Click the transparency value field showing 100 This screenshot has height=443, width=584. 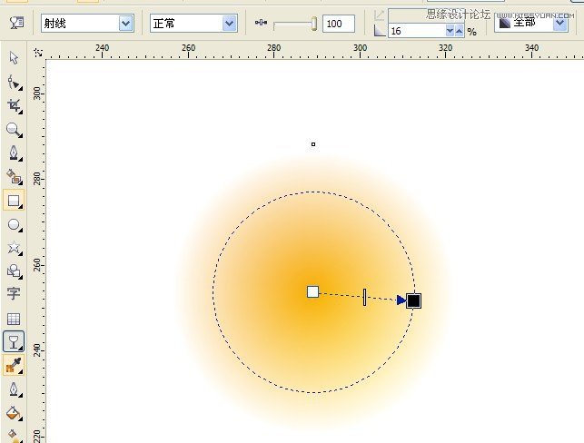pos(338,24)
